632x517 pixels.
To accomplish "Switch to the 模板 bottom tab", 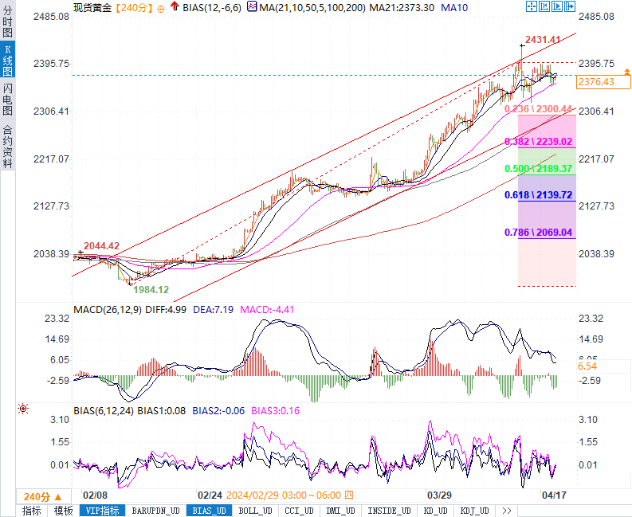I will [63, 511].
